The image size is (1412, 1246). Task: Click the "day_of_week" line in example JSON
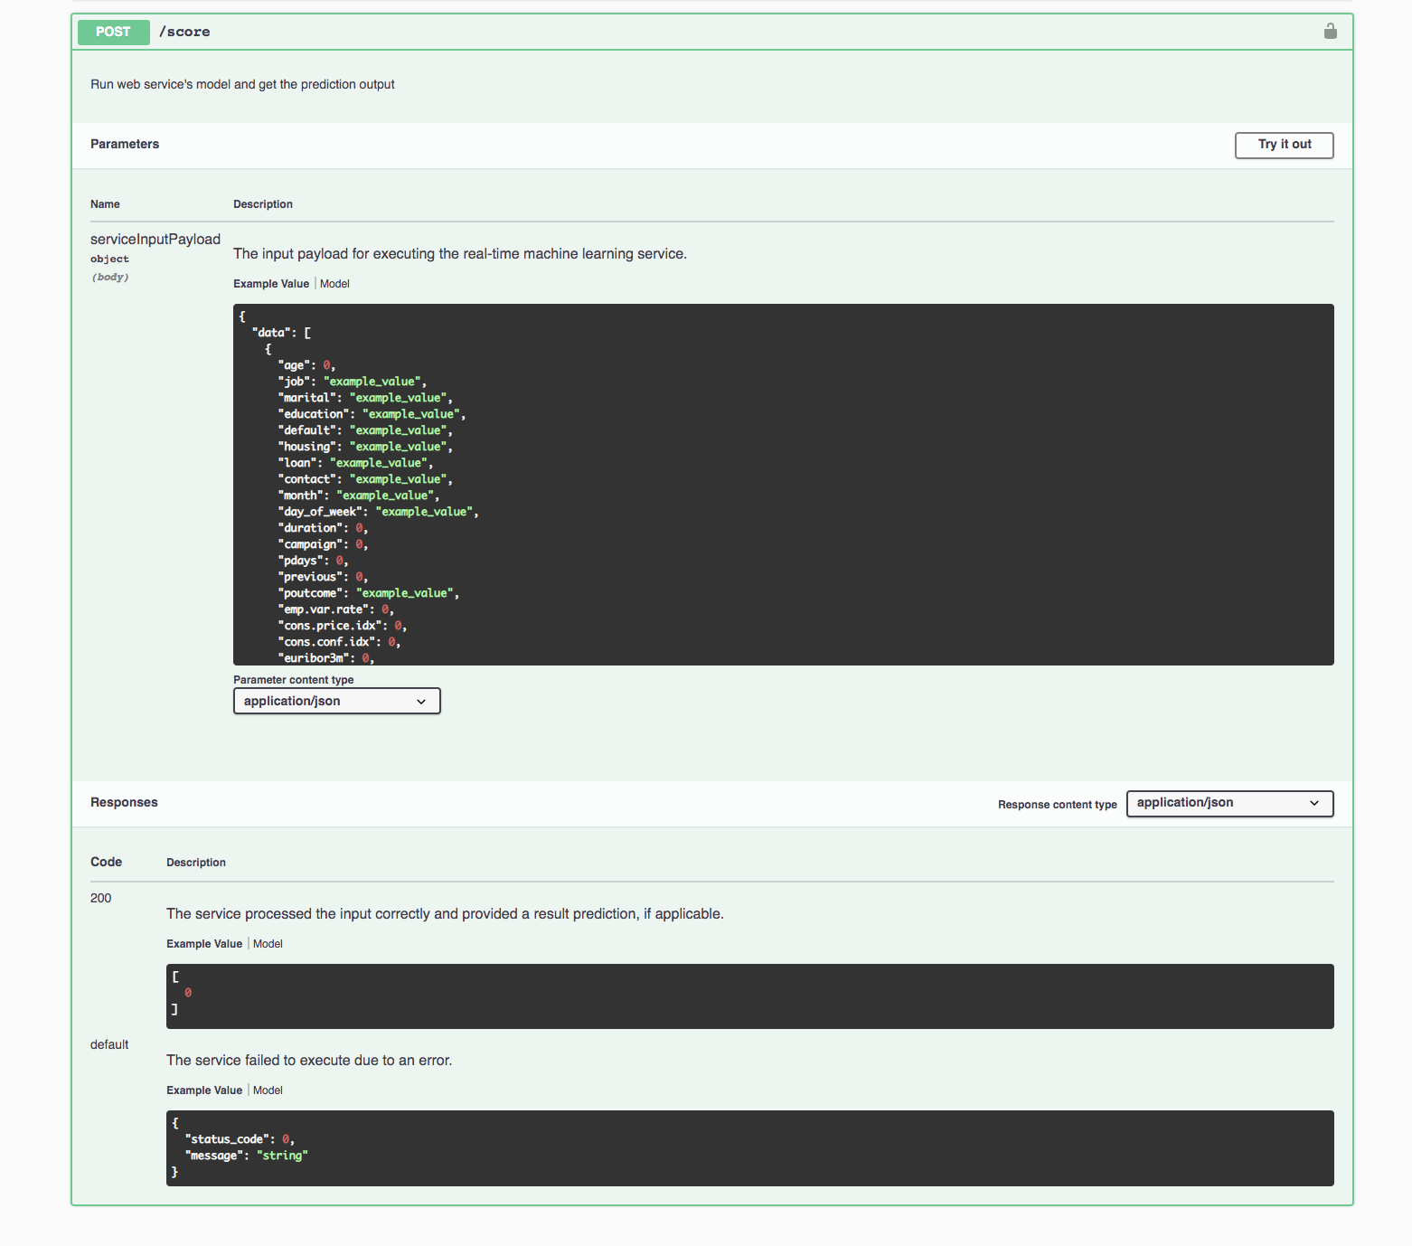tap(378, 512)
